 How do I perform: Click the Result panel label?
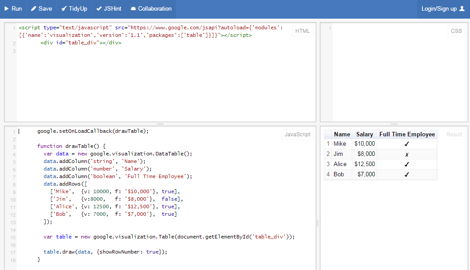click(454, 134)
